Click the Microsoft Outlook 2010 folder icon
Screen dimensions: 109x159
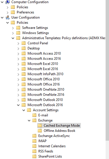point(24,100)
